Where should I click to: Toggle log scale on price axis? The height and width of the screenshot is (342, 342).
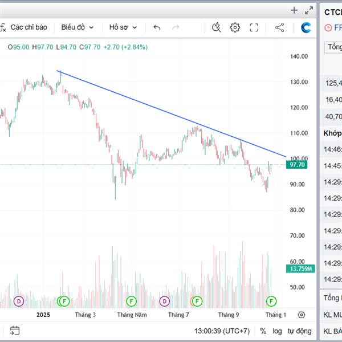pyautogui.click(x=277, y=331)
